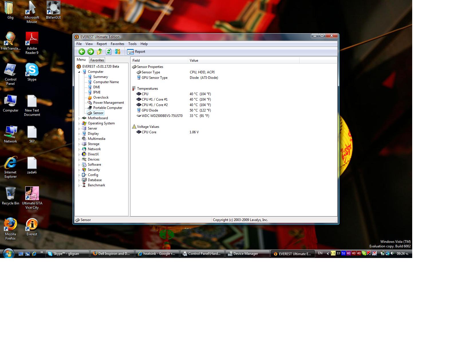Select the CPU Core voltage row
Image resolution: width=458 pixels, height=344 pixels.
(234, 132)
